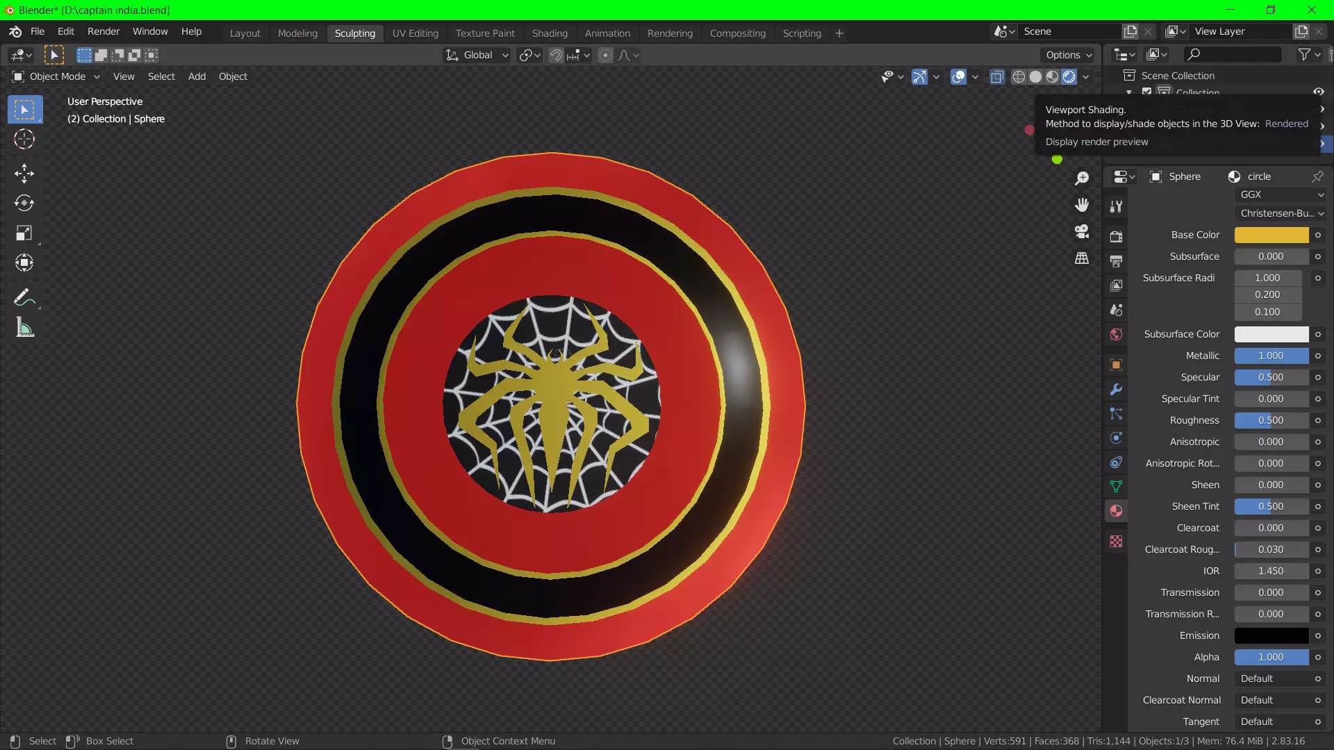Image resolution: width=1334 pixels, height=750 pixels.
Task: Open Christensen-Burley subsurface method dropdown
Action: click(x=1280, y=213)
